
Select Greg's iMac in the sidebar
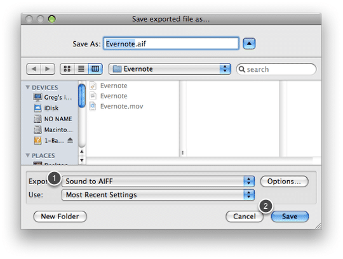tap(53, 97)
